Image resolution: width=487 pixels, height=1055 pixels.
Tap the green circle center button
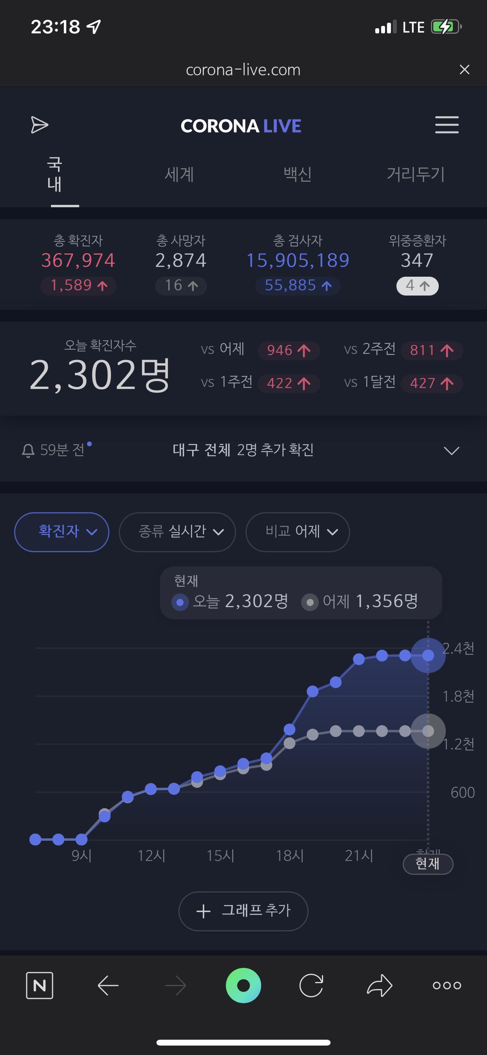(x=243, y=986)
